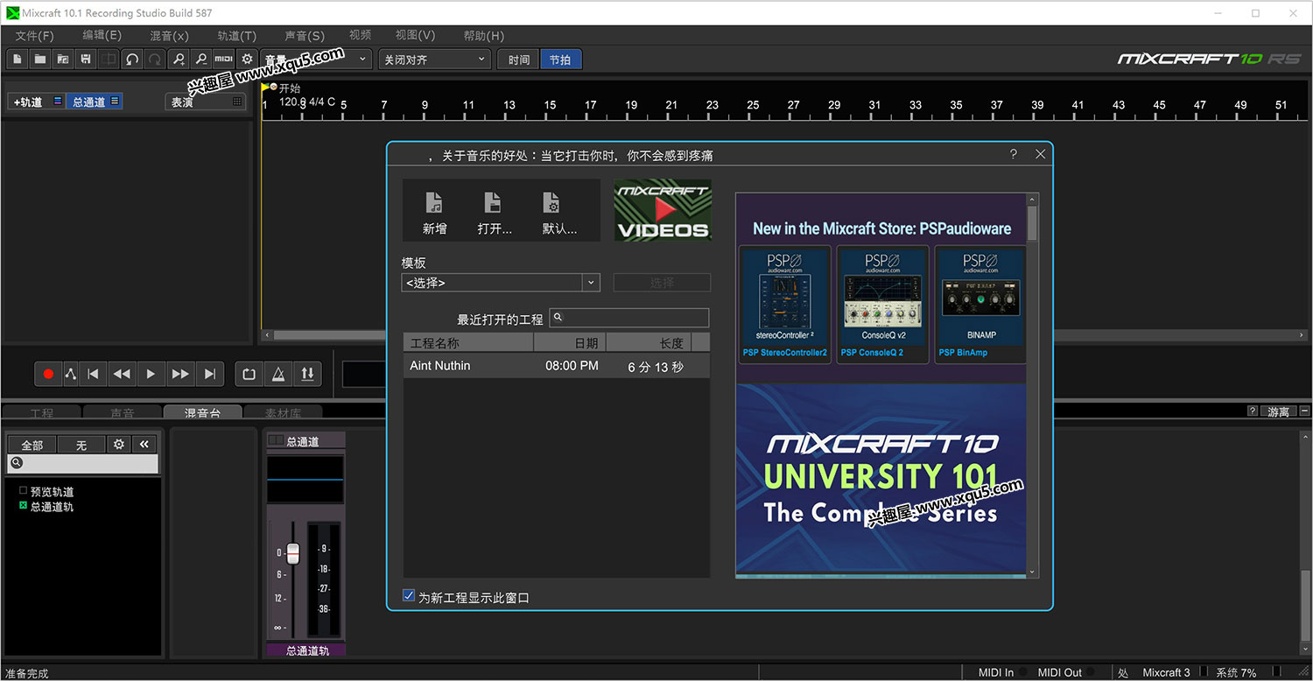
Task: Open preferences via toolbar gear icon
Action: tap(247, 60)
